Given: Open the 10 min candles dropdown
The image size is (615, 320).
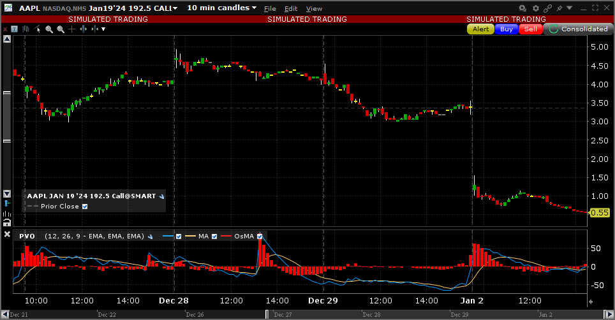Looking at the screenshot, I should coord(221,8).
